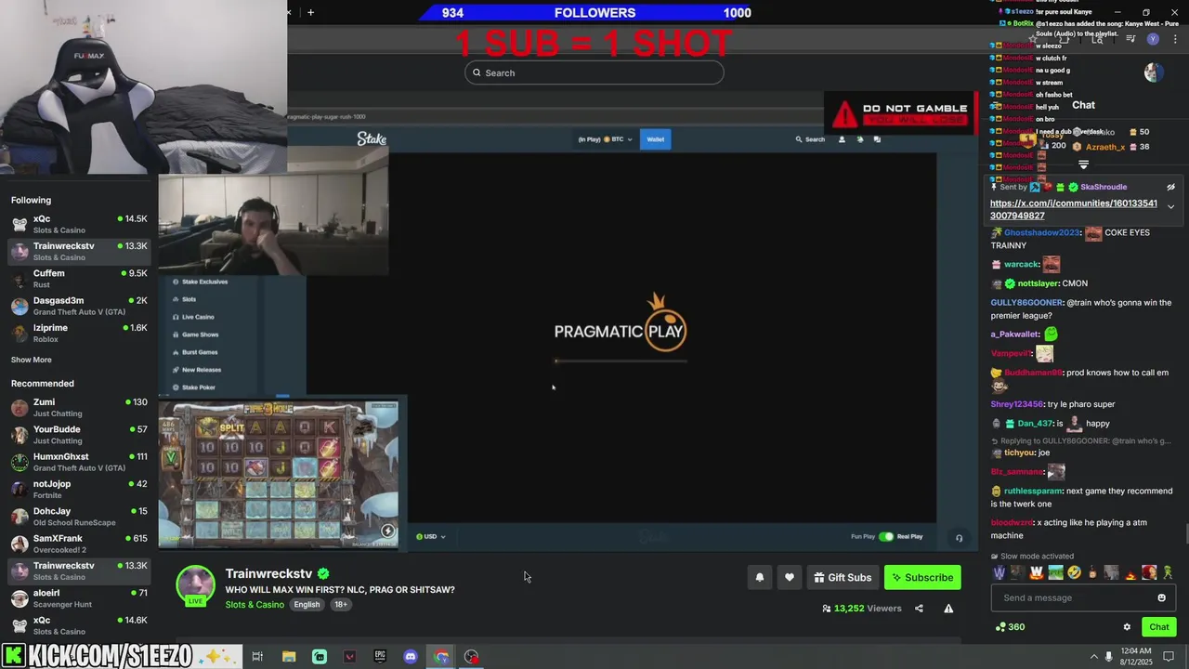Open the BTC in-play balance dropdown
The width and height of the screenshot is (1189, 669).
tap(605, 139)
